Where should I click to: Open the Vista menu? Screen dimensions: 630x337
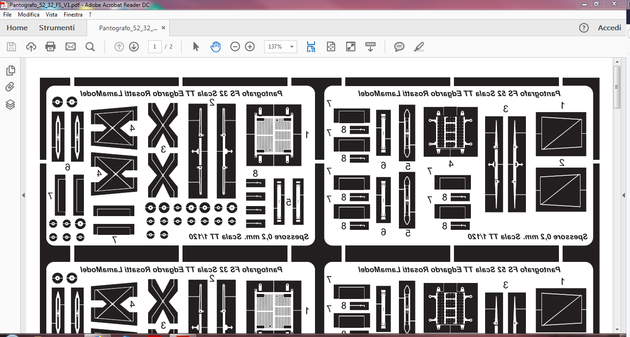pos(51,15)
